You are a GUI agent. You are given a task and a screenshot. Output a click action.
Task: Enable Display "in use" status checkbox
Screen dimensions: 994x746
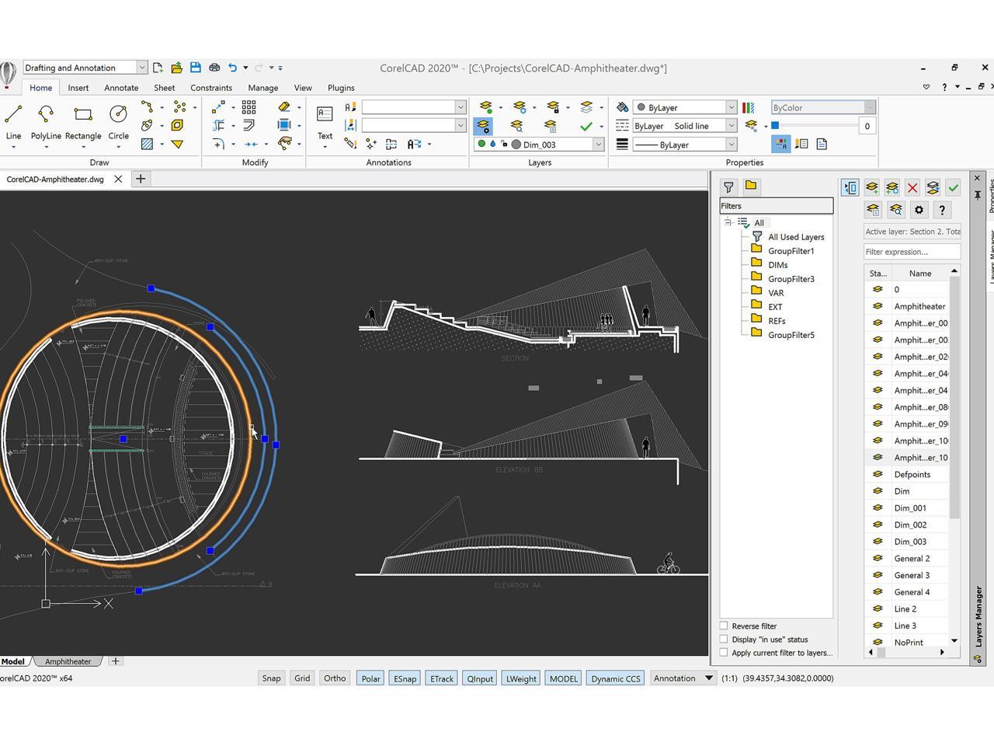724,640
